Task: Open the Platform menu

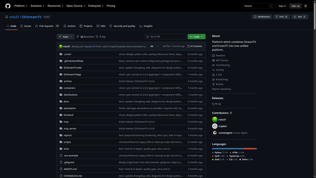Action: (x=21, y=6)
